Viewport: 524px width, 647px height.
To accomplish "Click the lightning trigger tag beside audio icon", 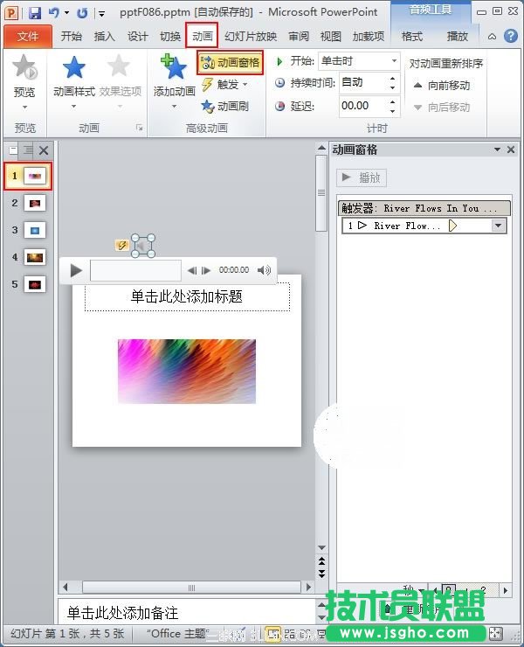I will (x=121, y=246).
